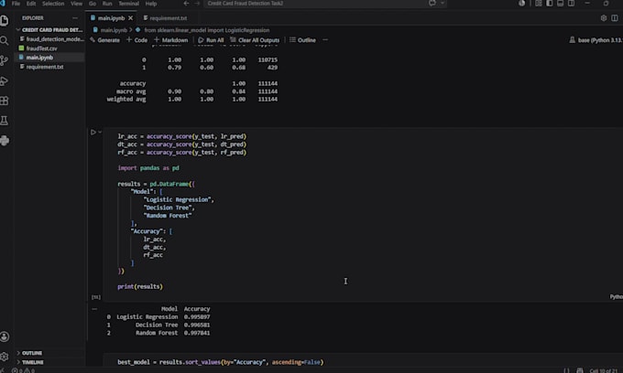This screenshot has height=373, width=623.
Task: Open output cell more actions ellipsis
Action: [94, 309]
